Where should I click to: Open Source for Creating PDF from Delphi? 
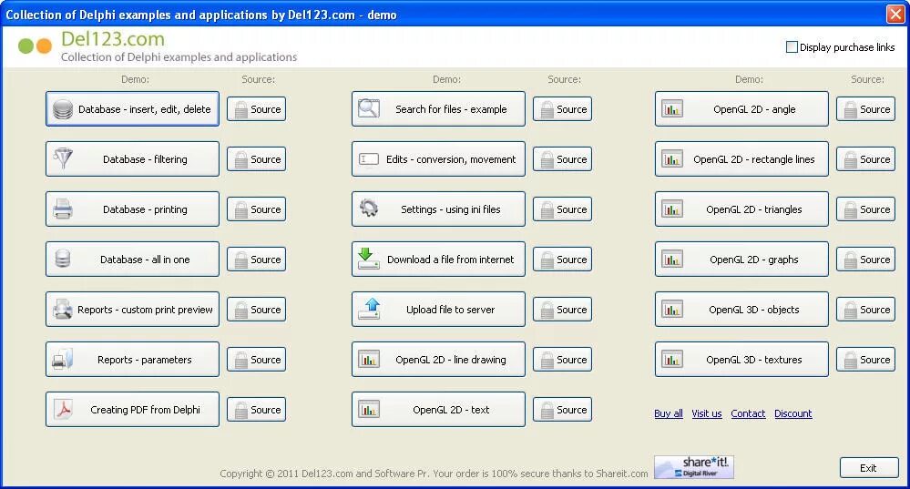[257, 410]
